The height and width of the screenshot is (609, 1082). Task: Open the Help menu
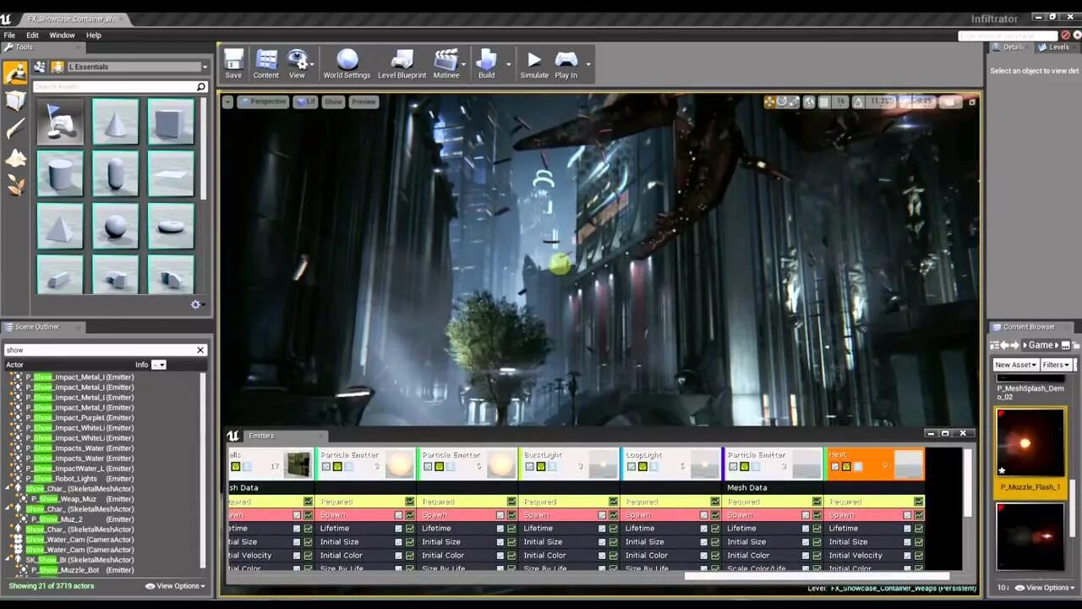tap(94, 36)
